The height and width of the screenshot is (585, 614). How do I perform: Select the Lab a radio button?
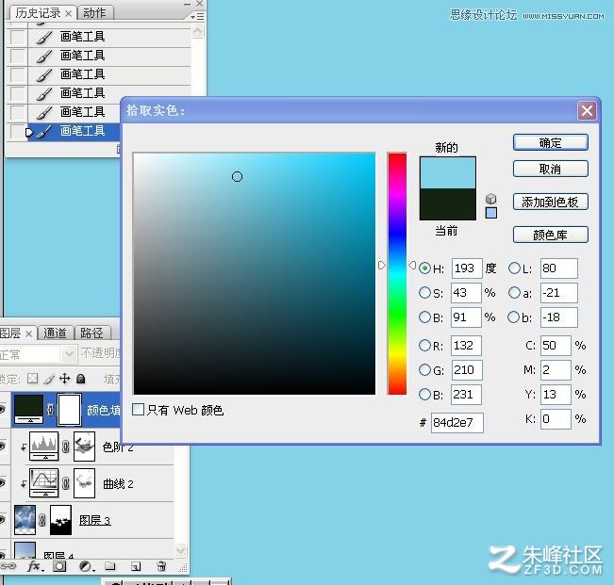pos(514,293)
